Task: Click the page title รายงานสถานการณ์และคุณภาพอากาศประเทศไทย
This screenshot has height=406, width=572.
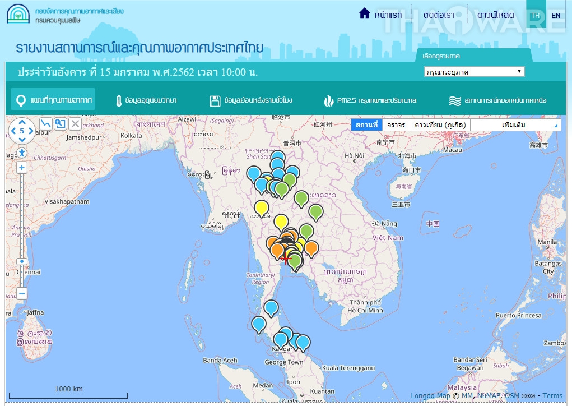Action: (x=139, y=48)
